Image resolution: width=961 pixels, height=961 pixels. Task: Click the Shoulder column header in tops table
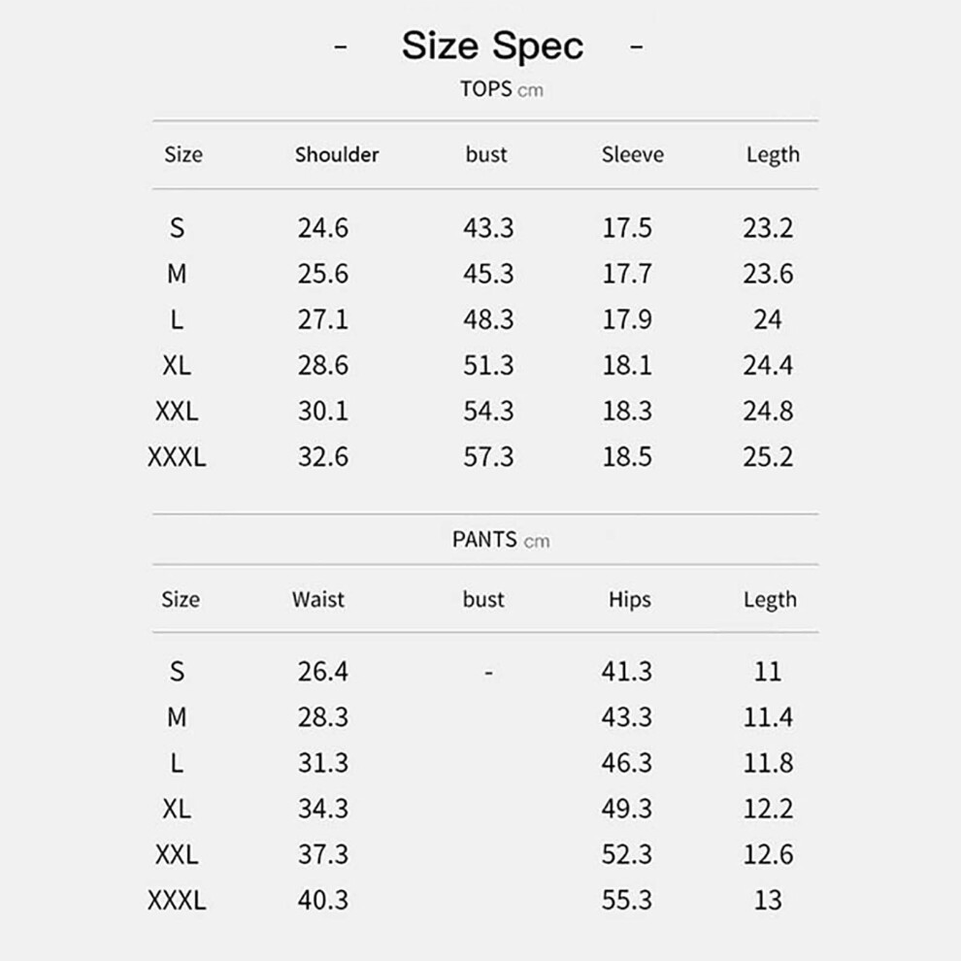tap(337, 154)
